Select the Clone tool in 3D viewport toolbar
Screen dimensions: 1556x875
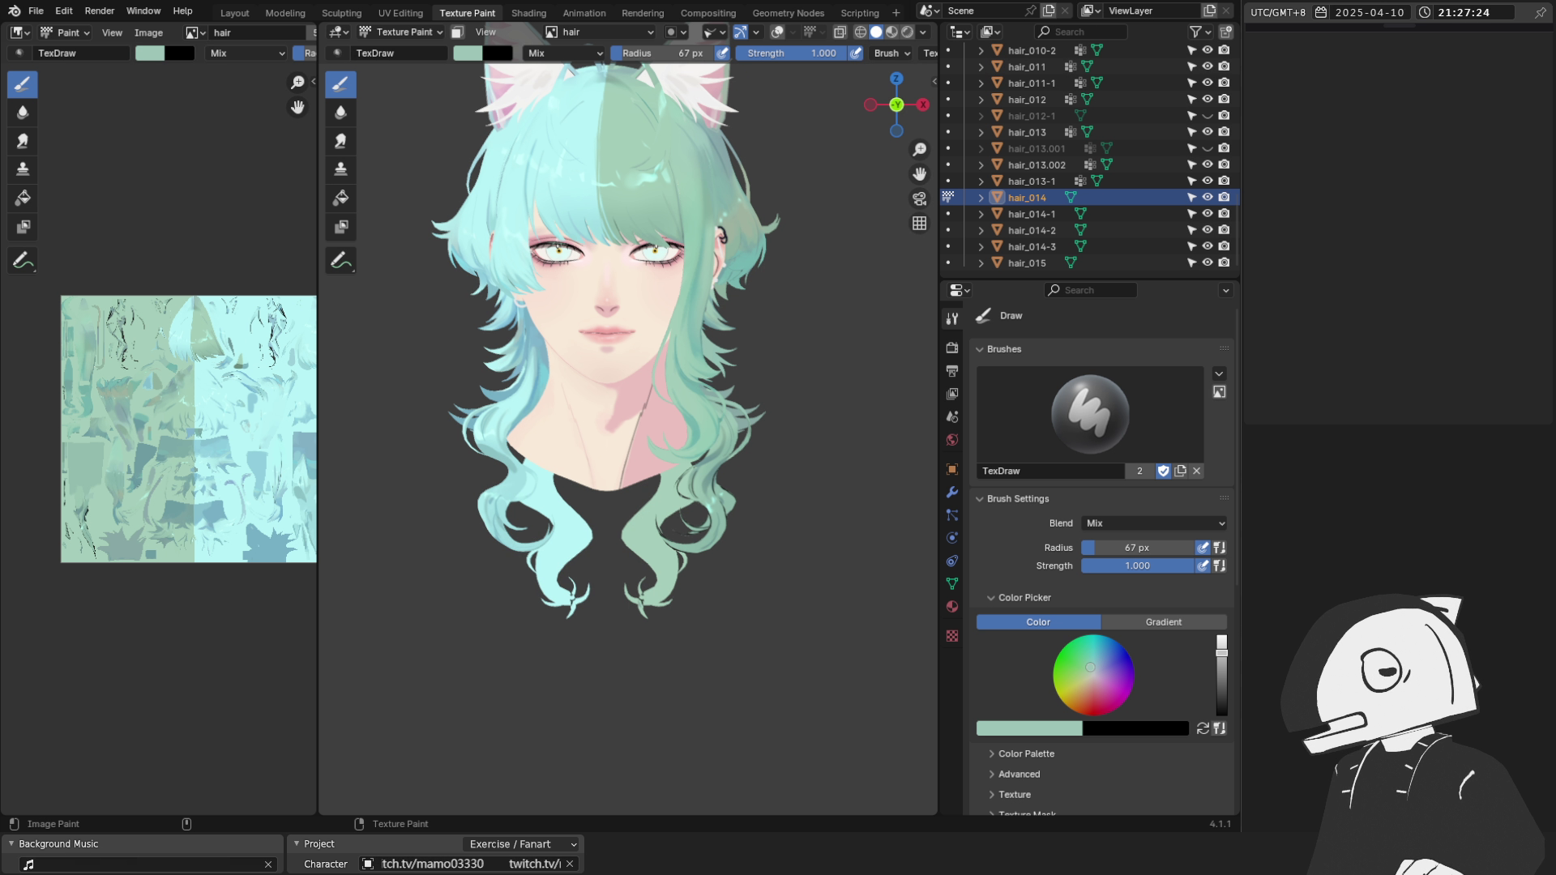[x=340, y=169]
